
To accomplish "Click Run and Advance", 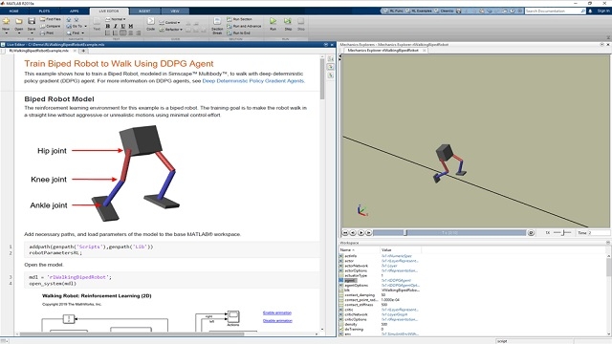I will (x=244, y=26).
